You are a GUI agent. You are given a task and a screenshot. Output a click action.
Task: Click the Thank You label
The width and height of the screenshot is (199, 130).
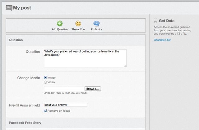78,29
